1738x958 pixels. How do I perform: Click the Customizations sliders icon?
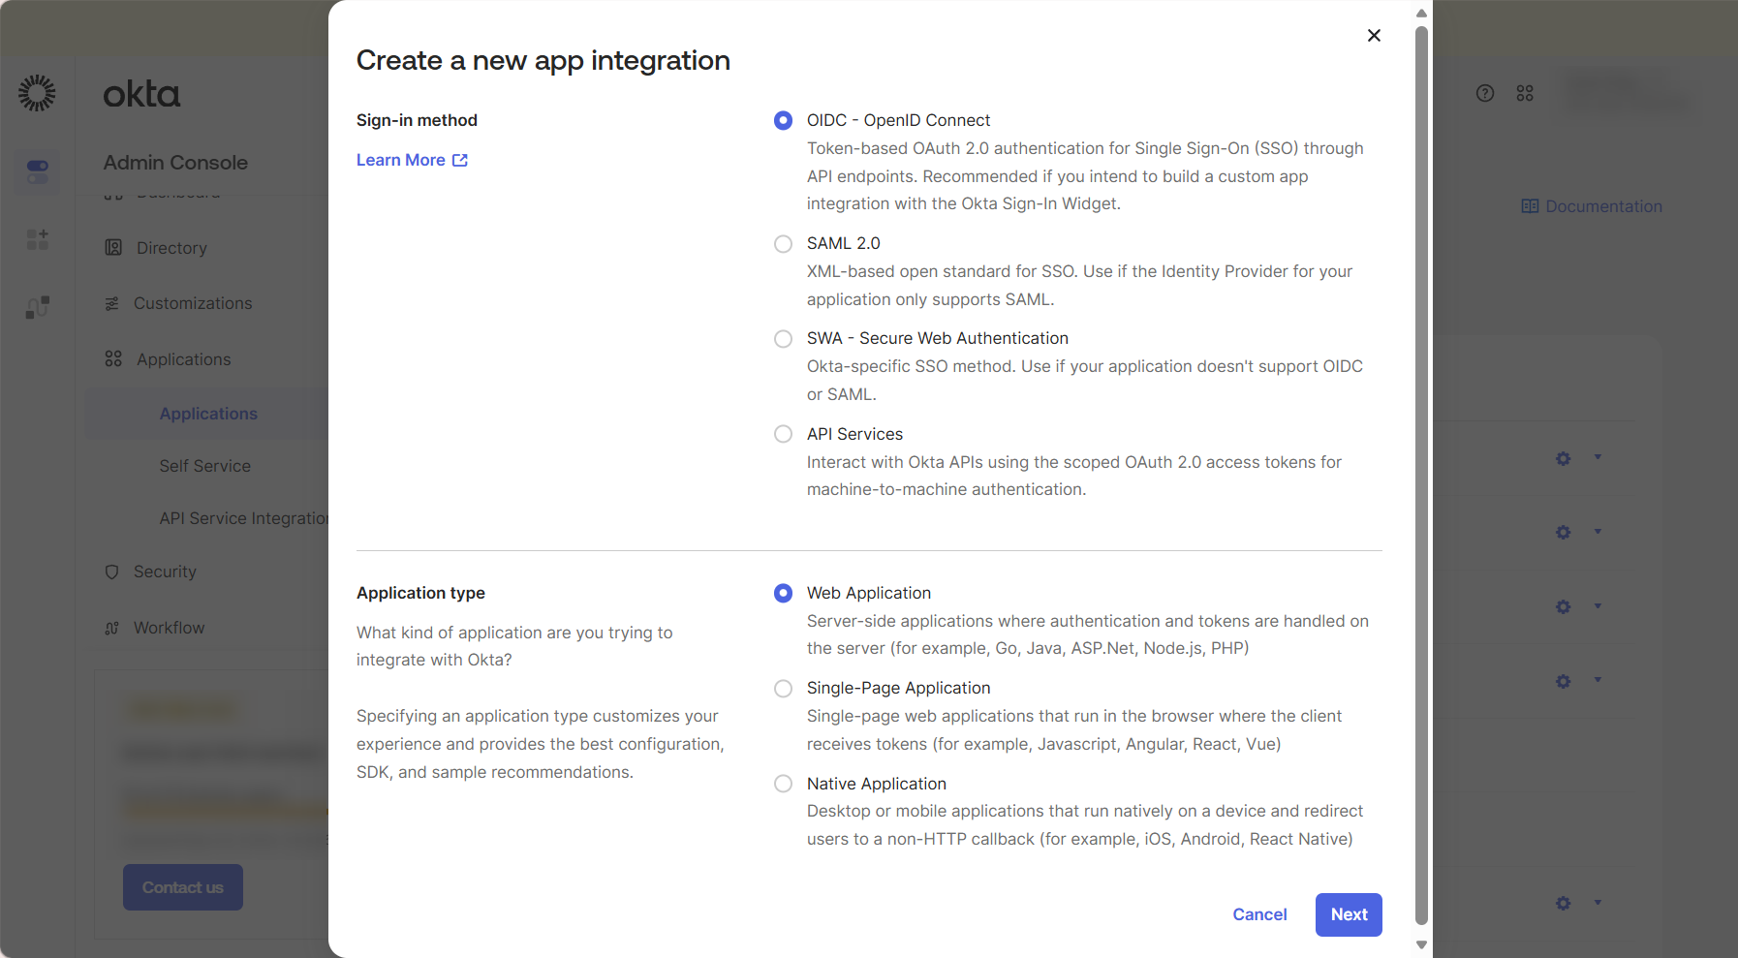(112, 303)
